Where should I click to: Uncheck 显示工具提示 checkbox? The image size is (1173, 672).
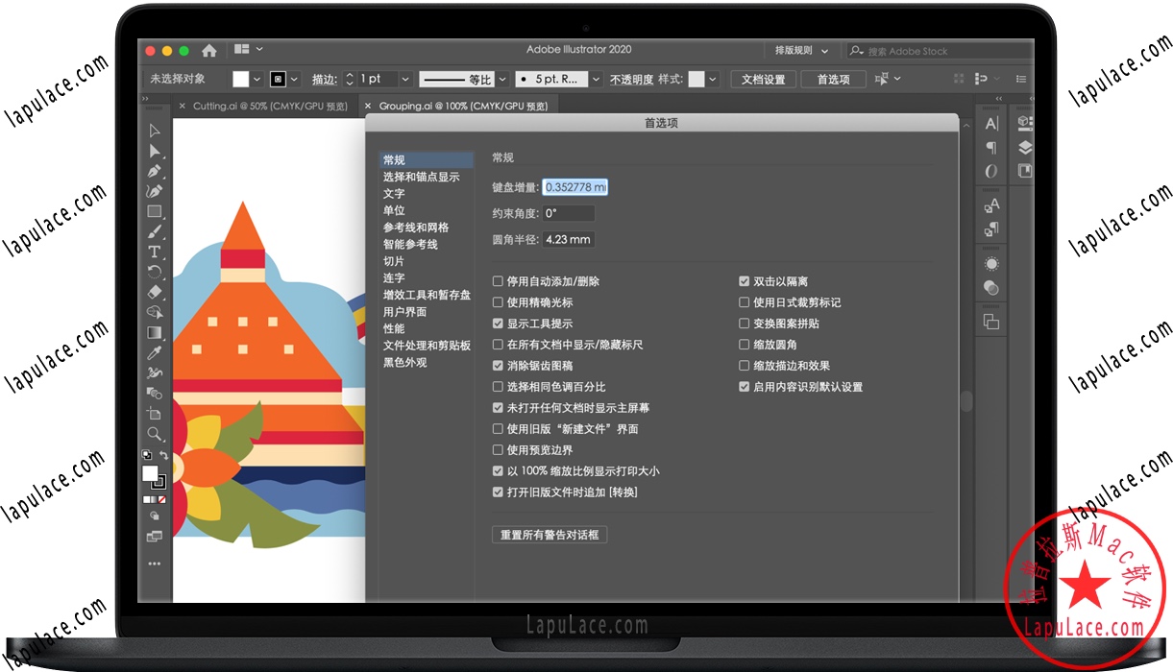click(x=498, y=324)
